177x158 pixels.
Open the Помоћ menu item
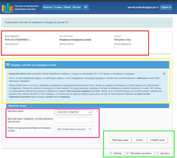click(67, 7)
